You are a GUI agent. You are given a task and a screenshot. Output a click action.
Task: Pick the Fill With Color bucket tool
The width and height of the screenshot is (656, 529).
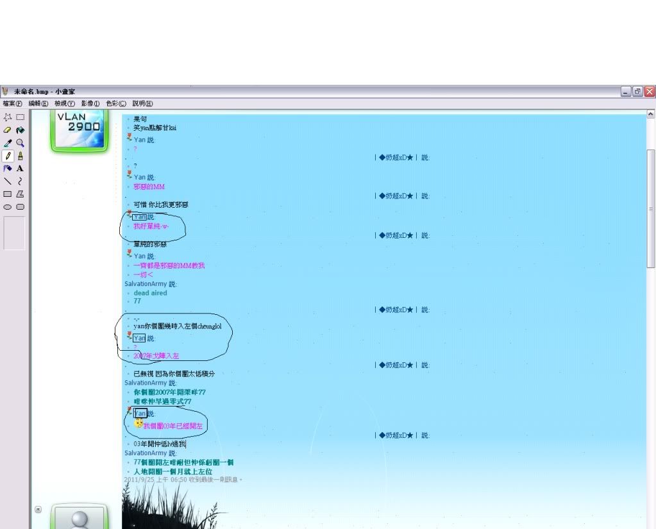[21, 130]
